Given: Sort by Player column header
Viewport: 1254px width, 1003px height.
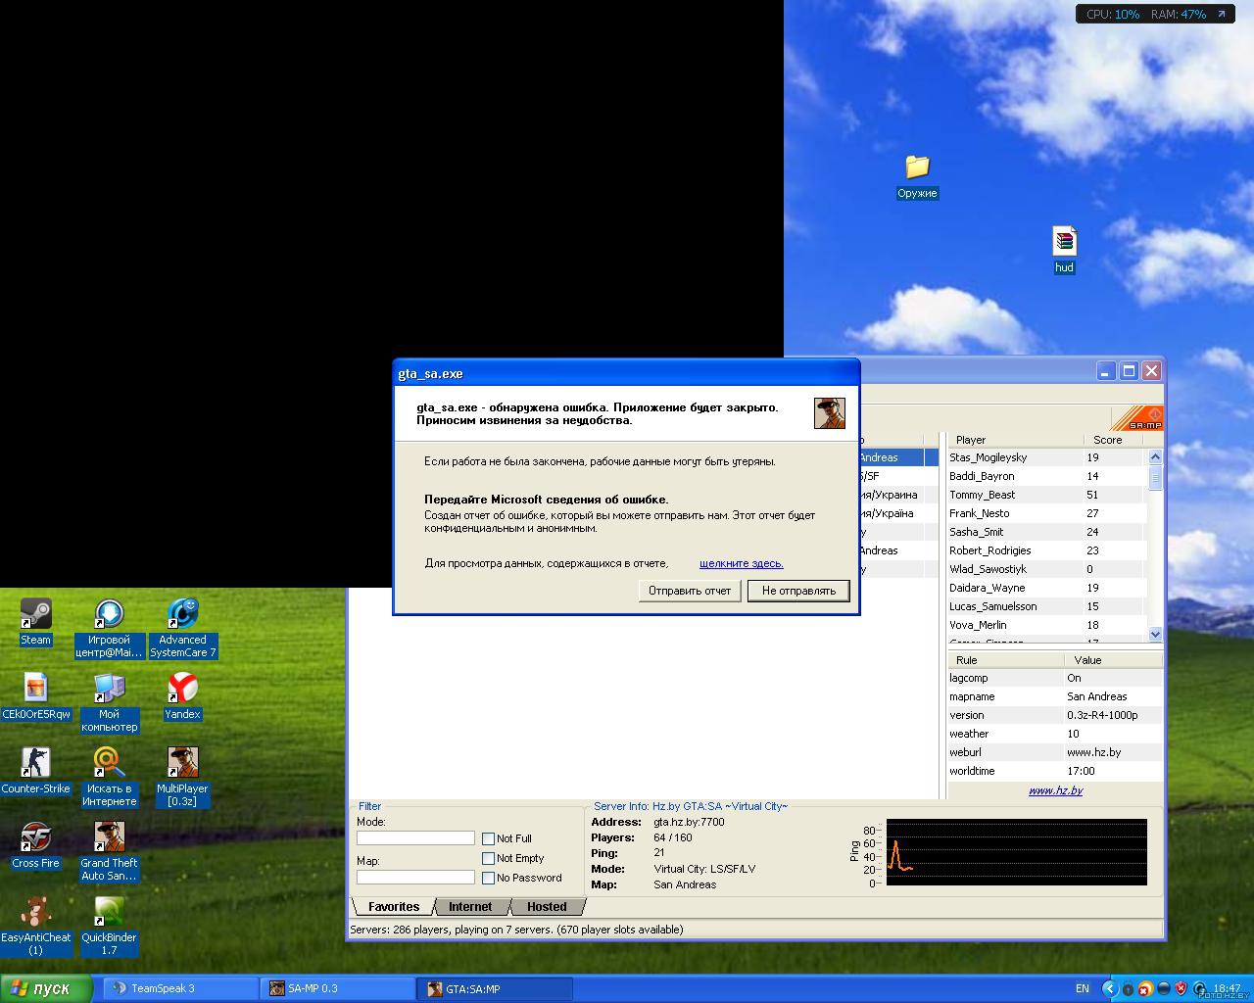Looking at the screenshot, I should tap(1016, 440).
